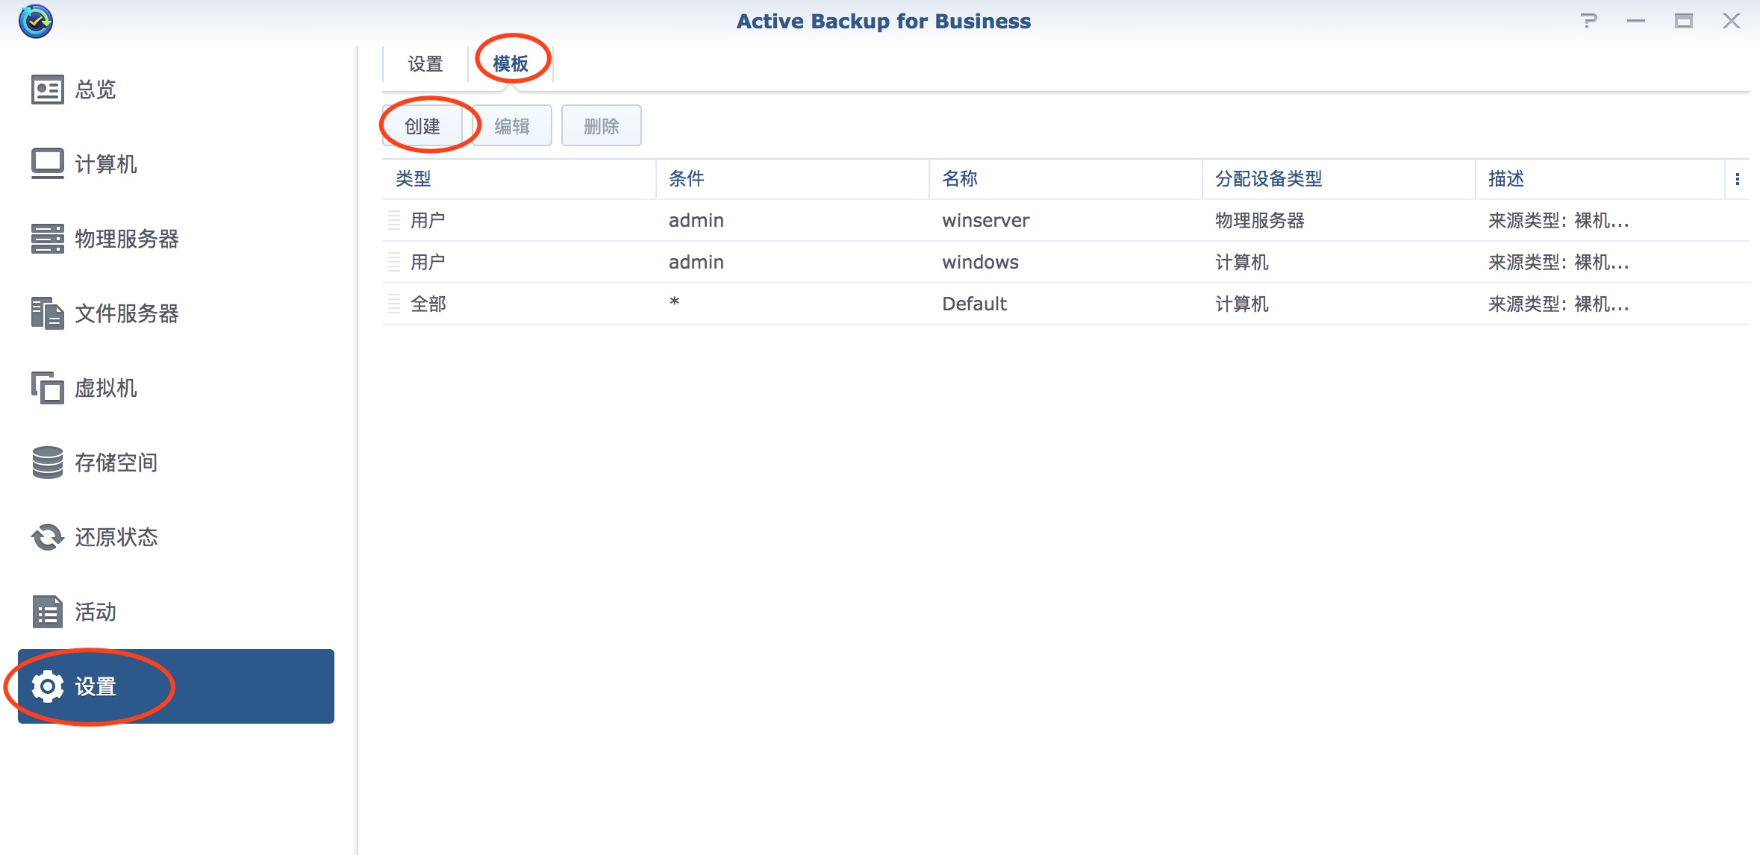The height and width of the screenshot is (855, 1760).
Task: Minimize the Active Backup for Business window
Action: tap(1636, 21)
